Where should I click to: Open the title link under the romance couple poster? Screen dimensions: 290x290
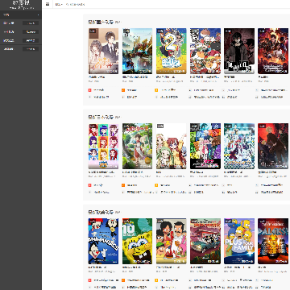(97, 77)
